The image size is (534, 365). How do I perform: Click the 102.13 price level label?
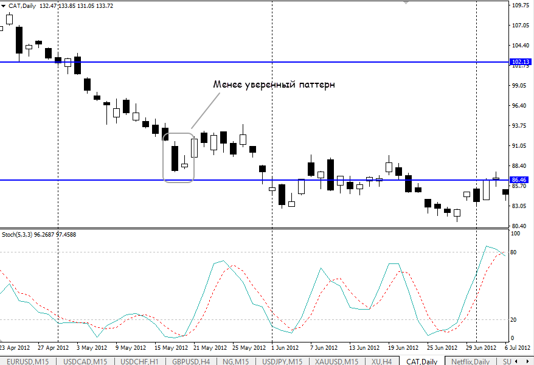pyautogui.click(x=521, y=62)
